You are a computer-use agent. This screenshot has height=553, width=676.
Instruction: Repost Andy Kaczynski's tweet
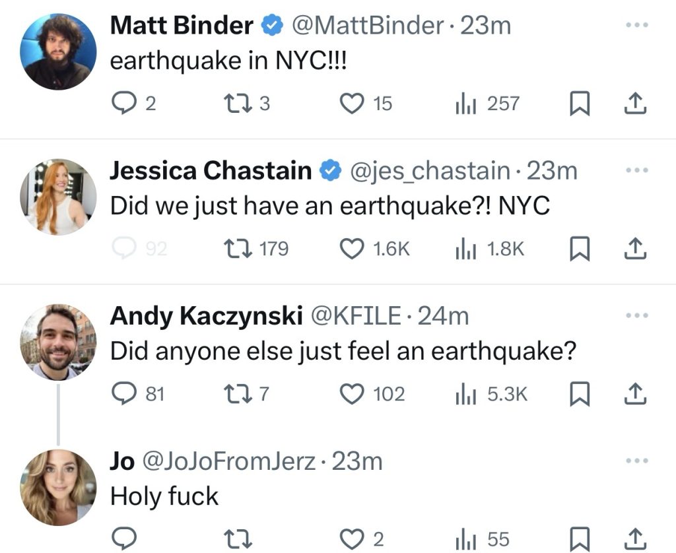(236, 394)
